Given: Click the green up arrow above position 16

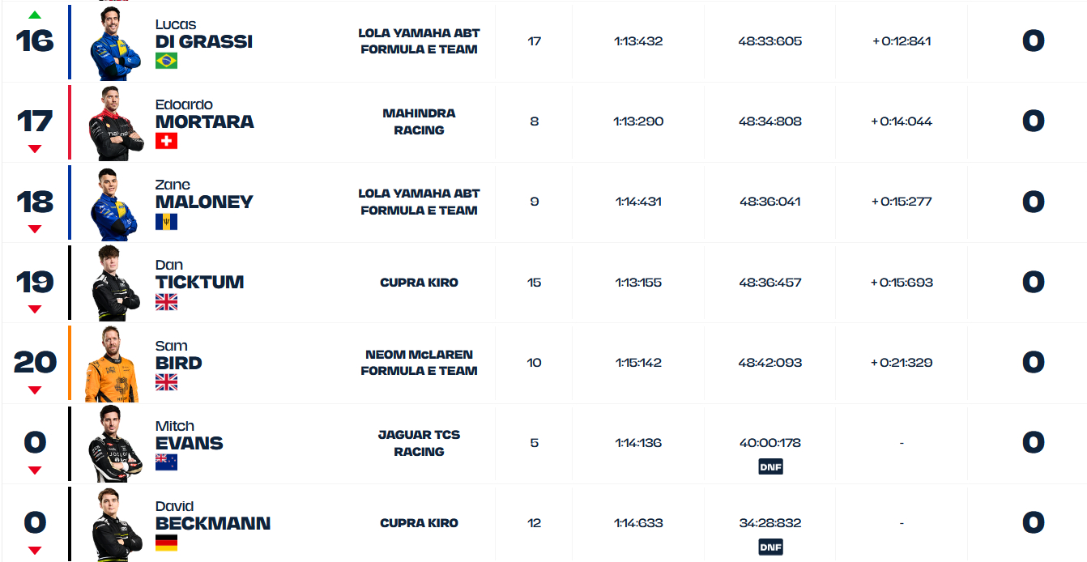Looking at the screenshot, I should (x=35, y=15).
